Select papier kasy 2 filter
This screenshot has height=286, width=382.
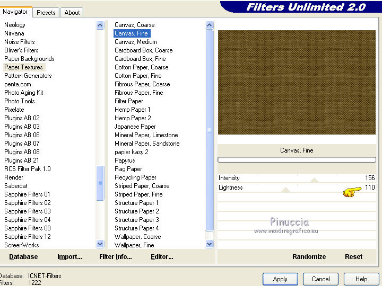(x=132, y=152)
